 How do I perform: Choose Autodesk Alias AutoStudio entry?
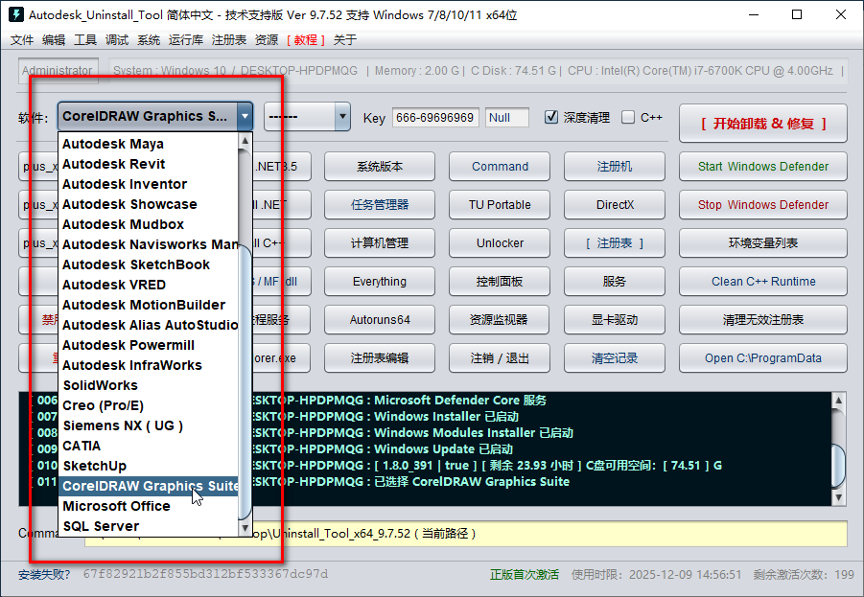pyautogui.click(x=149, y=325)
